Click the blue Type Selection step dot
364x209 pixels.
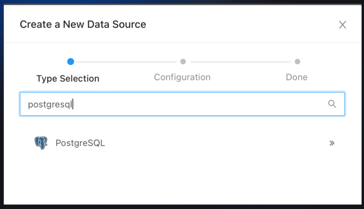point(70,62)
